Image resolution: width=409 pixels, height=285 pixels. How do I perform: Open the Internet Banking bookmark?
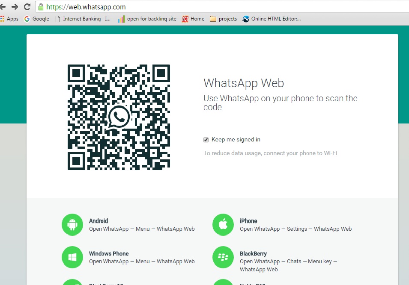tap(83, 19)
